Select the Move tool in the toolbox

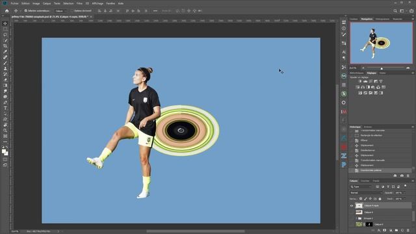pyautogui.click(x=5, y=23)
